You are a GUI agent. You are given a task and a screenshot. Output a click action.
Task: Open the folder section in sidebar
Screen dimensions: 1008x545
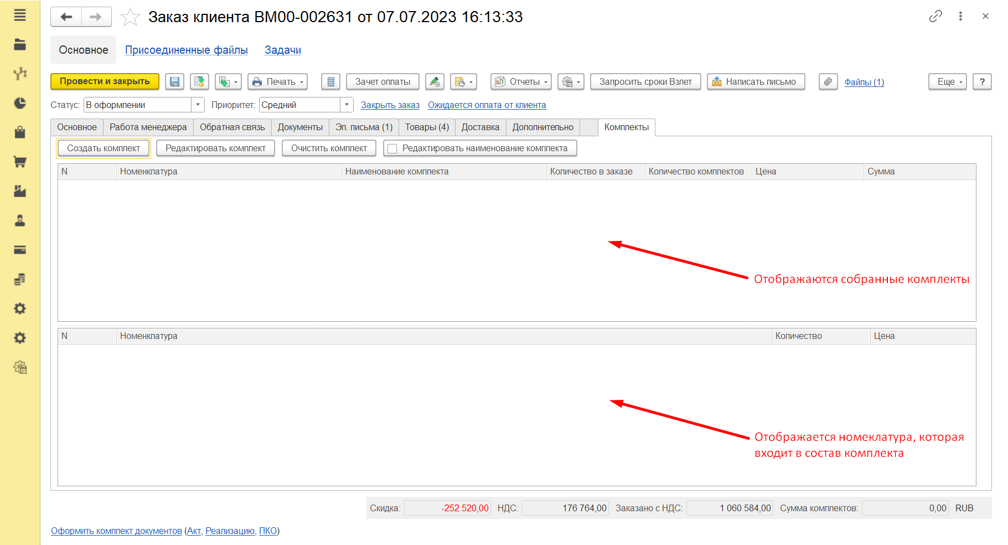(20, 44)
